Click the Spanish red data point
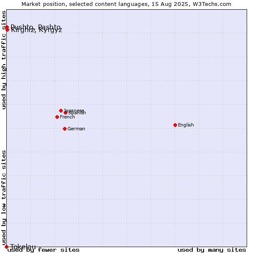This screenshot has height=253, width=253. tap(65, 113)
